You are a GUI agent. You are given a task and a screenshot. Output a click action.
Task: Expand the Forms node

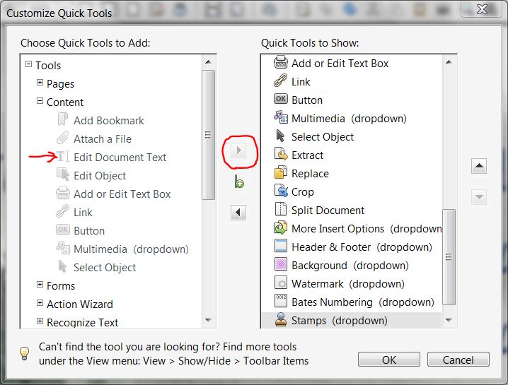point(40,285)
